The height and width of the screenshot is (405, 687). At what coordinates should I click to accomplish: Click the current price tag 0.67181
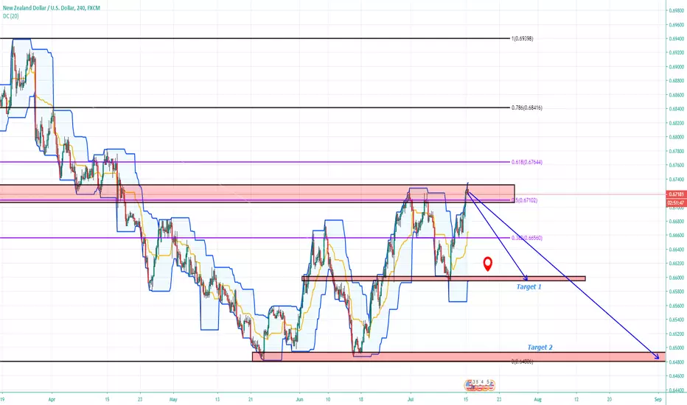tap(676, 194)
